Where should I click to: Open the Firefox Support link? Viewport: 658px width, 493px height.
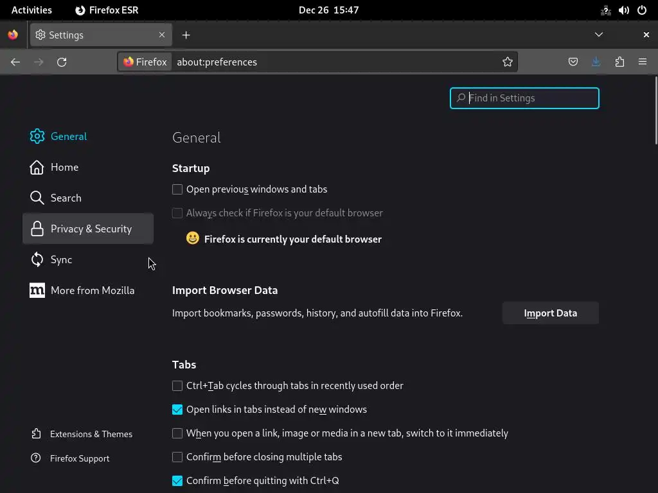(x=80, y=458)
